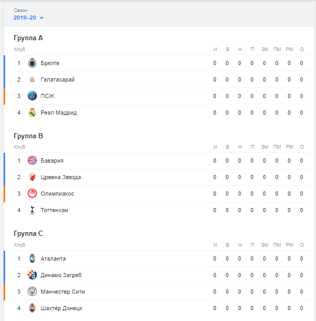This screenshot has height=321, width=316.
Task: Click the Tottenham cockerel icon
Action: click(x=32, y=210)
